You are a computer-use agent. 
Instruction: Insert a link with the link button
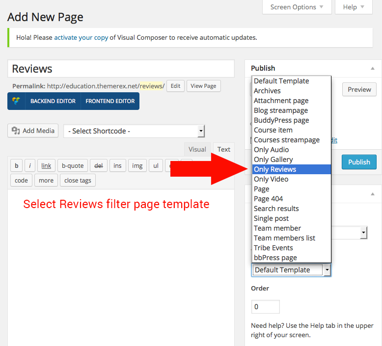pos(46,165)
